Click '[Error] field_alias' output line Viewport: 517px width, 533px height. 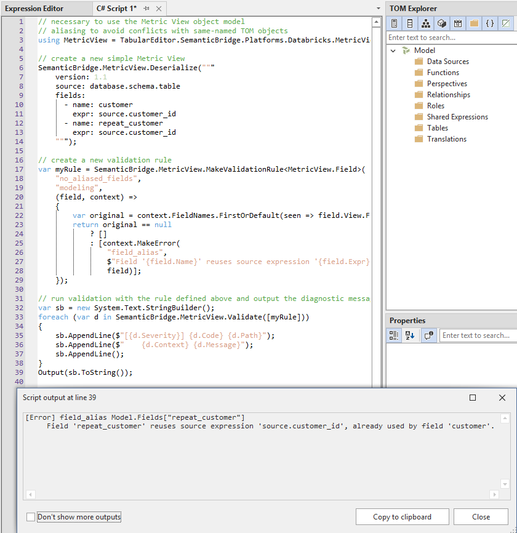(135, 417)
